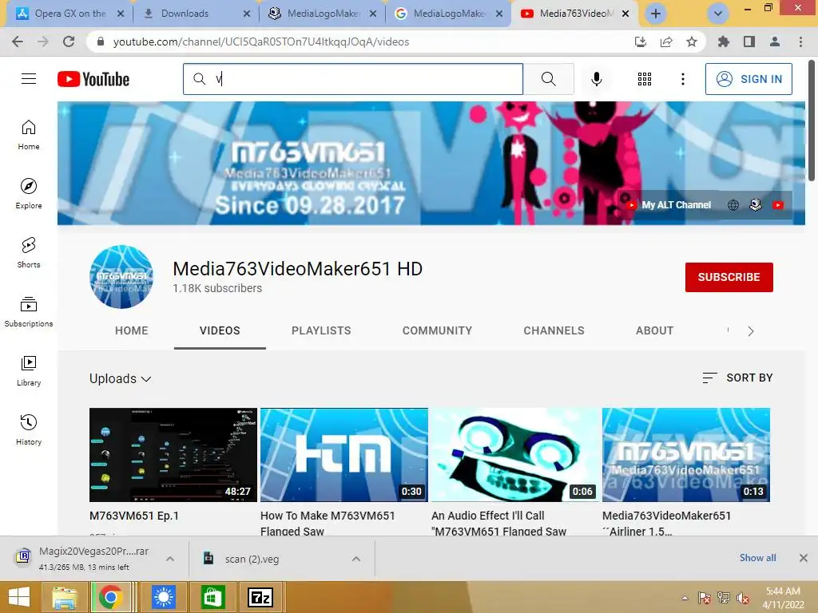This screenshot has width=818, height=613.
Task: Open the YouTube settings three-dot menu
Action: [682, 79]
